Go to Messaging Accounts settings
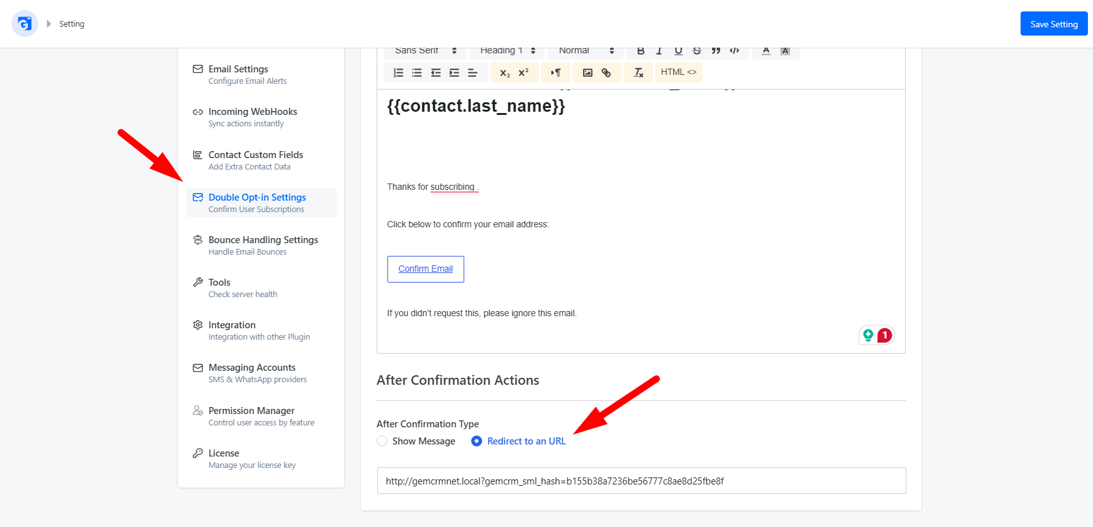This screenshot has height=527, width=1093. click(261, 373)
